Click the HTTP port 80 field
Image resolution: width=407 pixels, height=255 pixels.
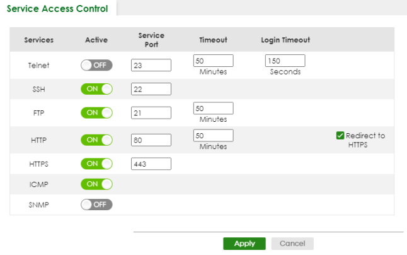pyautogui.click(x=151, y=140)
